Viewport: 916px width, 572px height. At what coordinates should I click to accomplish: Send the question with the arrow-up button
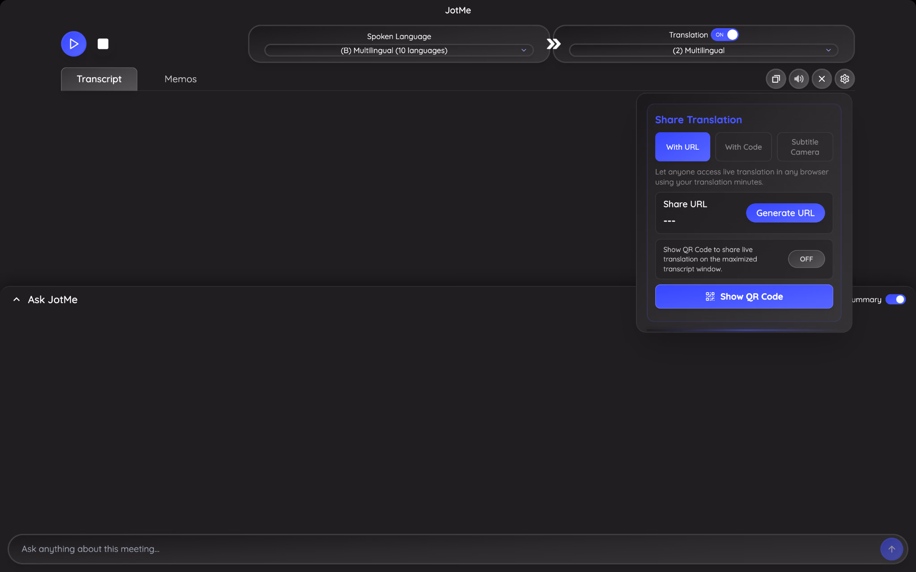891,549
